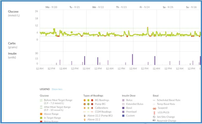Viewport: 202px width, 124px height.
Task: Select the Basal insulin color swatch
Action: tap(123, 108)
